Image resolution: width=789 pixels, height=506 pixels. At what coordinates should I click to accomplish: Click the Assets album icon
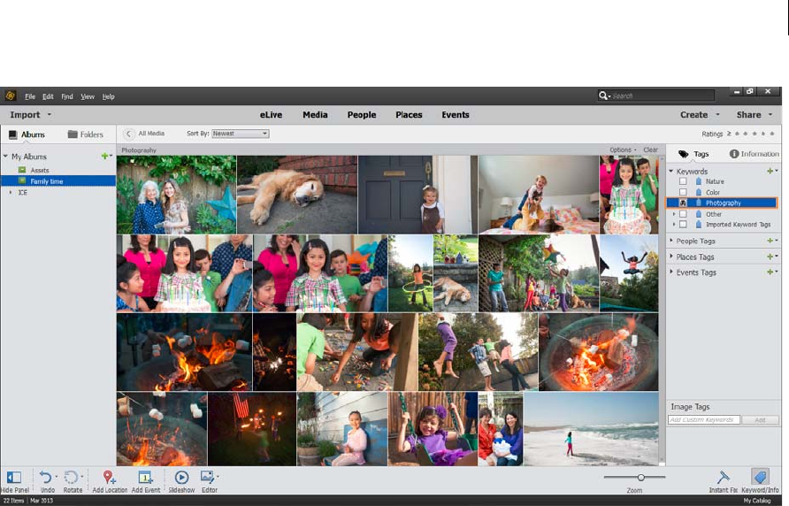tap(22, 170)
